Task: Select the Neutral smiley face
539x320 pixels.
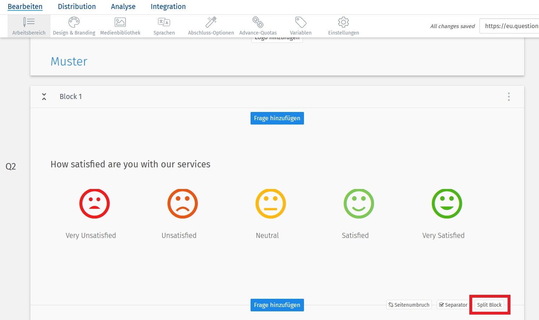Action: [x=270, y=203]
